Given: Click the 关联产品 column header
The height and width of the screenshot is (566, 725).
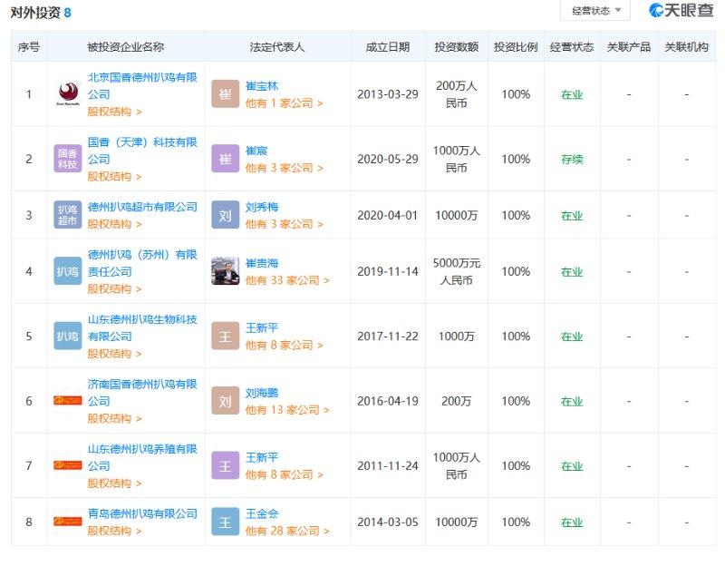Looking at the screenshot, I should click(628, 47).
